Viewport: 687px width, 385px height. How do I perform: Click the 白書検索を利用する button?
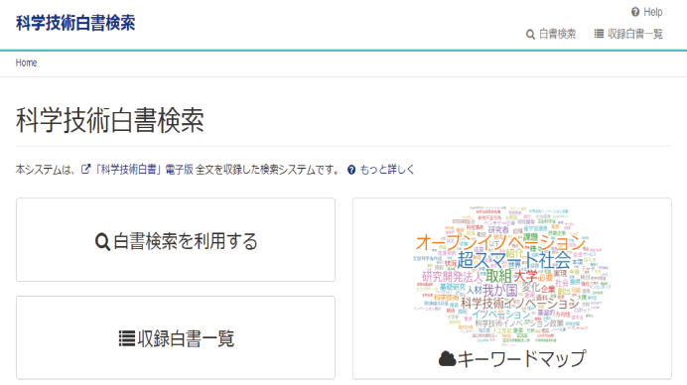coord(176,239)
